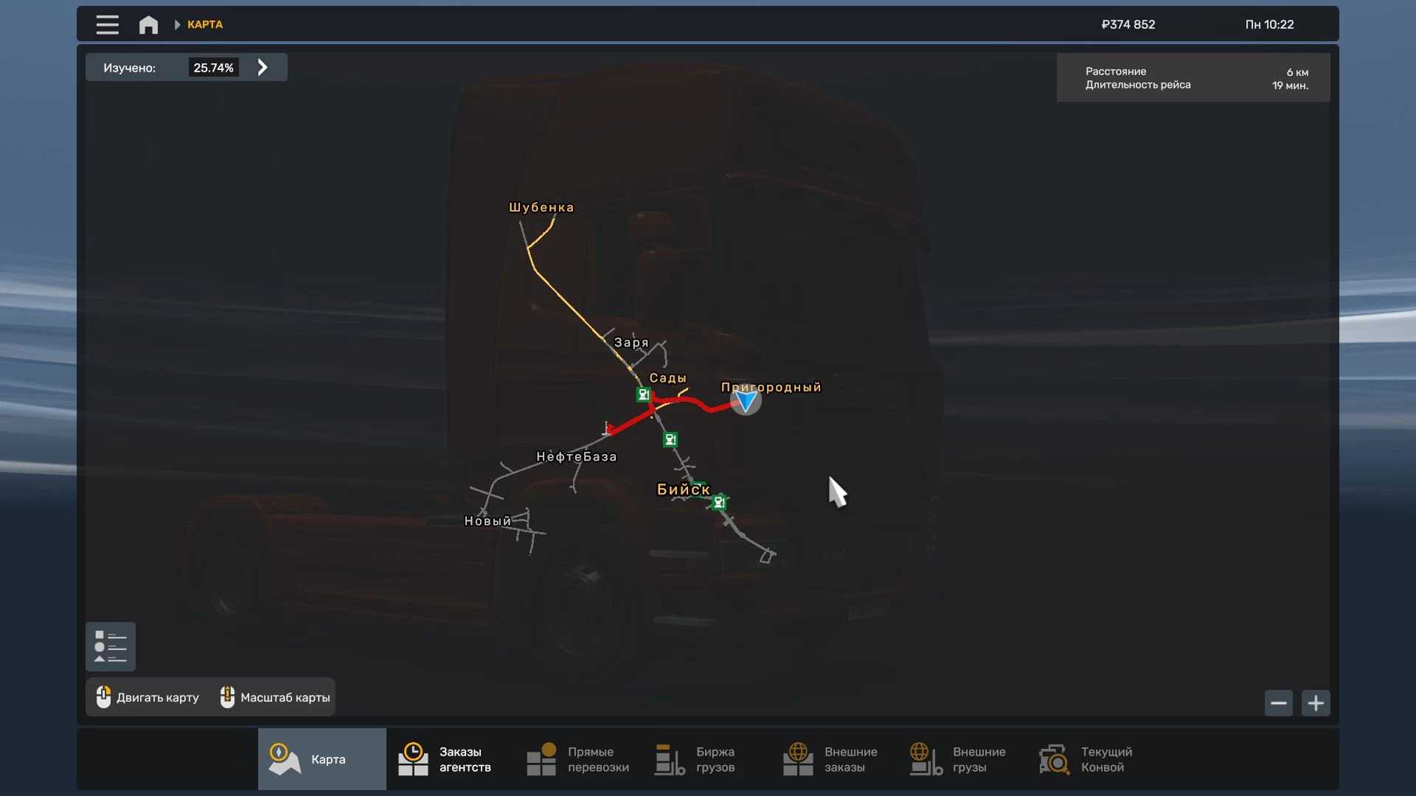Click gas station icon near Бийск

click(x=719, y=503)
